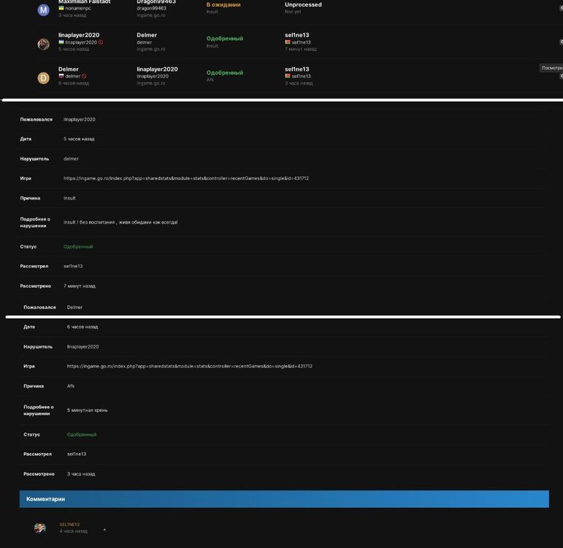Image resolution: width=563 pixels, height=548 pixels.
Task: Click the red ban icon beside linaplayer2020
Action: pyautogui.click(x=101, y=42)
